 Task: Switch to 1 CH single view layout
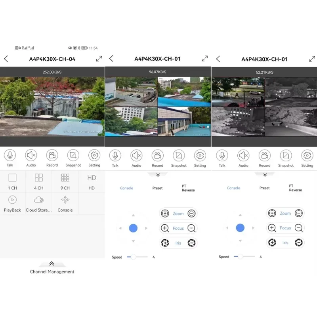13,181
